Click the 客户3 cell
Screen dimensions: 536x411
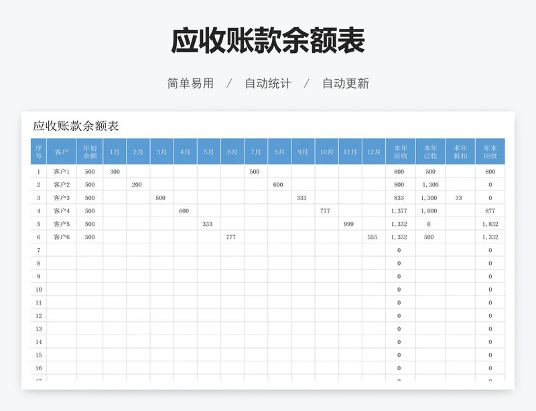click(62, 198)
